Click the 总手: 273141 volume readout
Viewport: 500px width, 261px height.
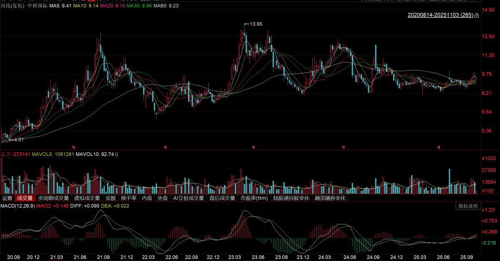tap(15, 154)
